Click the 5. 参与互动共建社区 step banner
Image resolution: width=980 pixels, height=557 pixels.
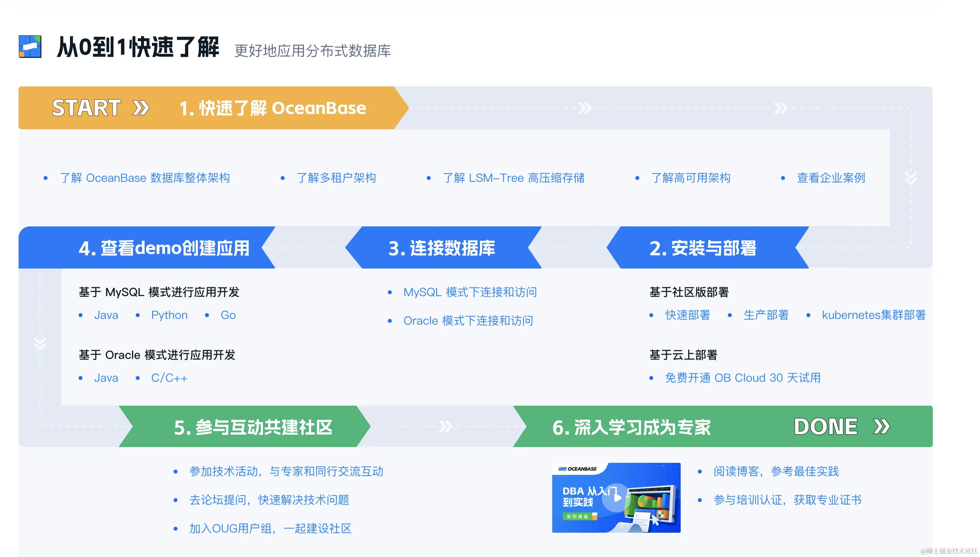tap(252, 427)
